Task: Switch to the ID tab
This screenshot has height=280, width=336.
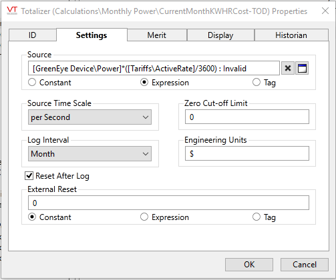Action: [33, 35]
